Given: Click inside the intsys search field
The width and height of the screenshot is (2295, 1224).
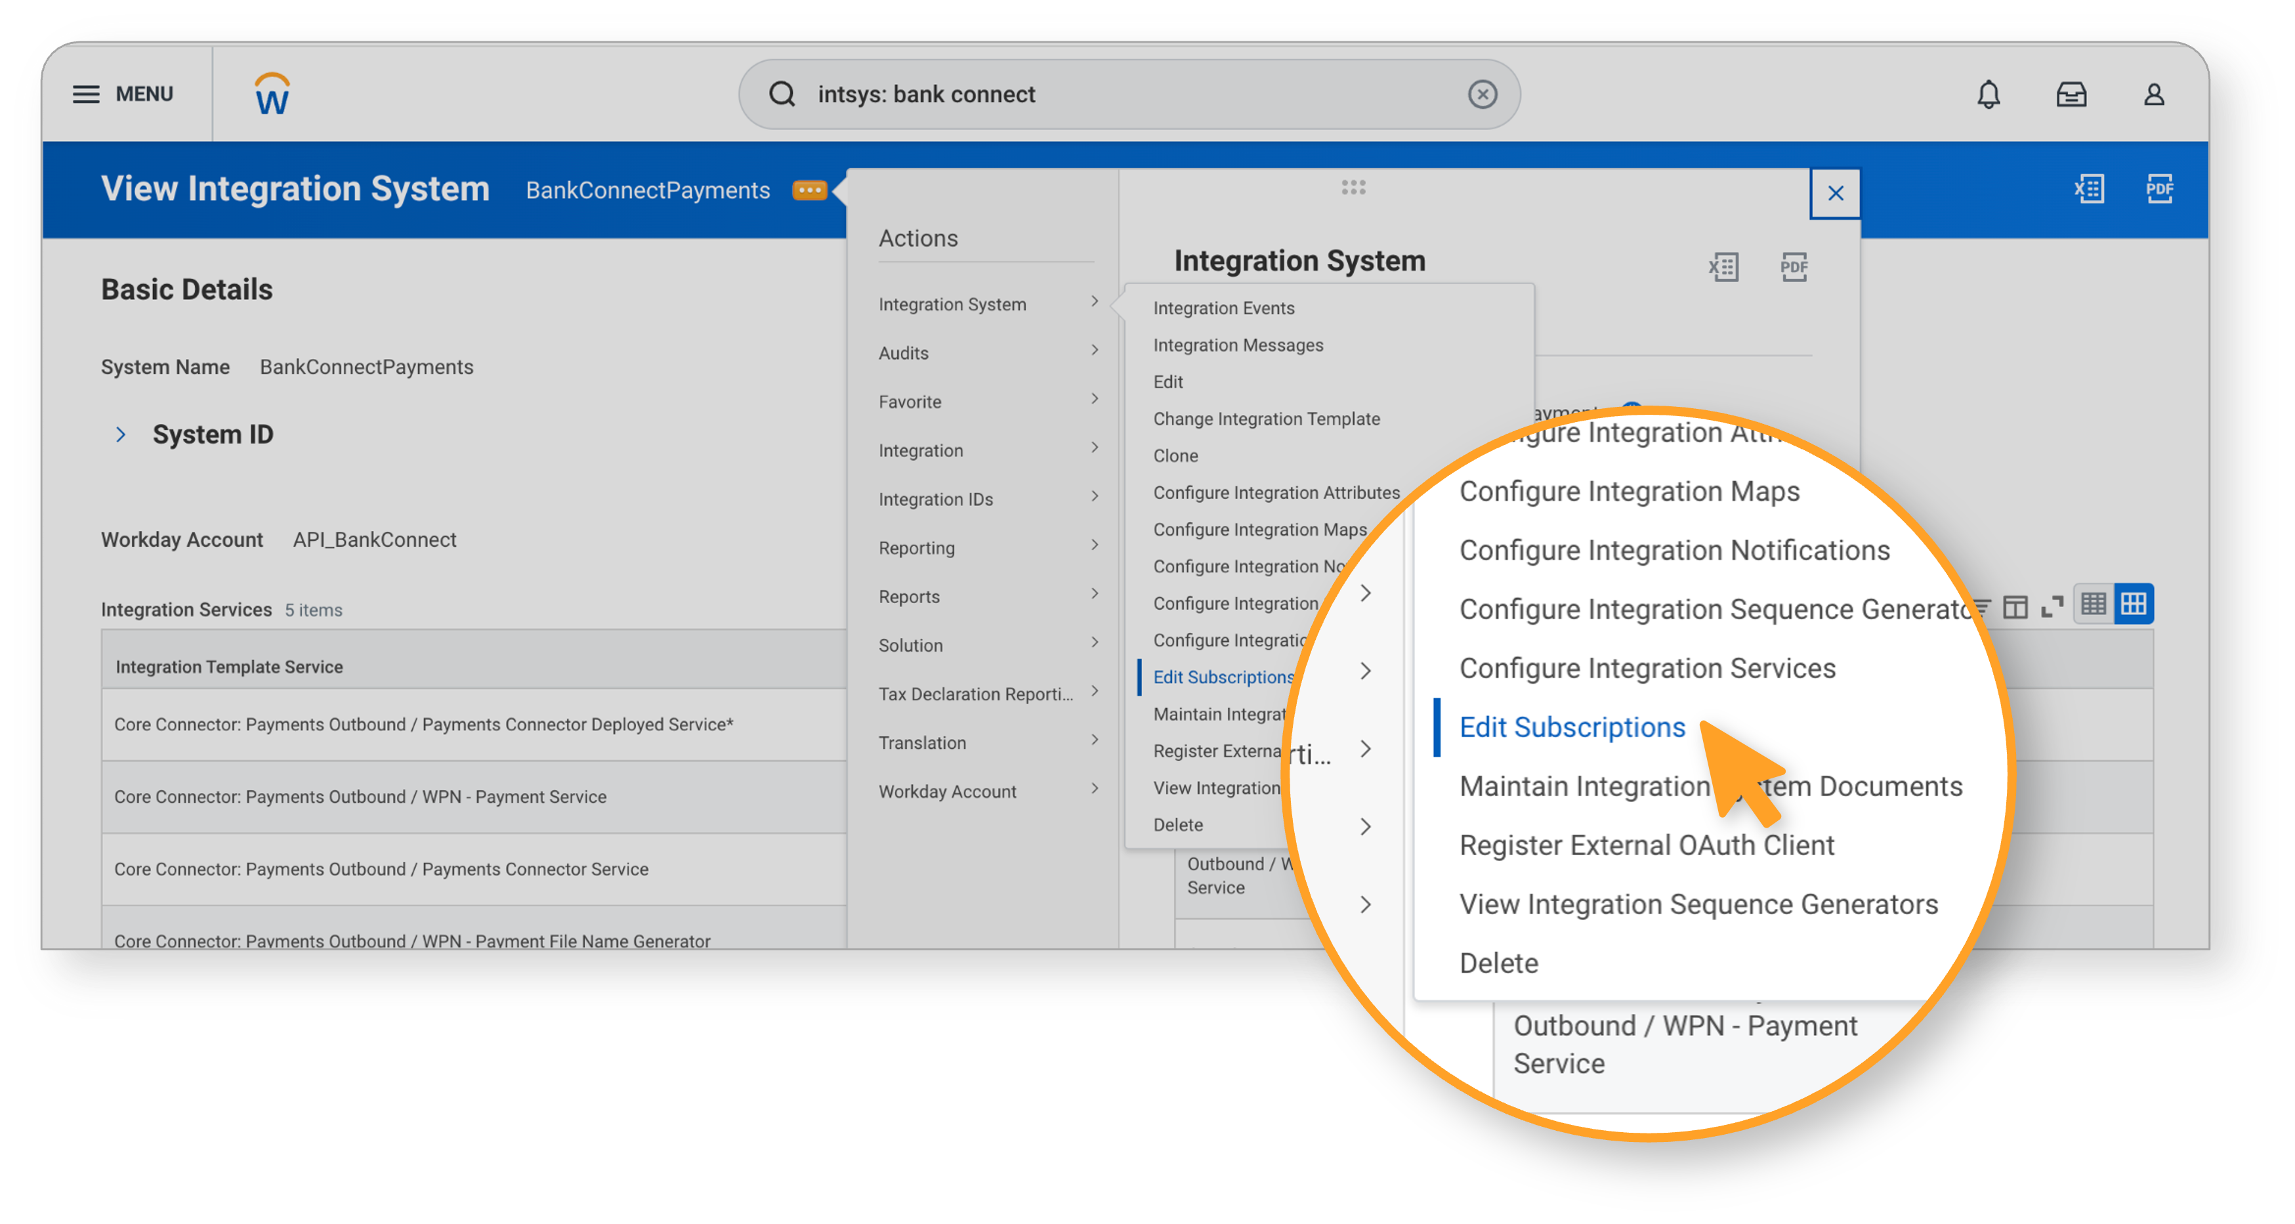Looking at the screenshot, I should [x=1129, y=95].
